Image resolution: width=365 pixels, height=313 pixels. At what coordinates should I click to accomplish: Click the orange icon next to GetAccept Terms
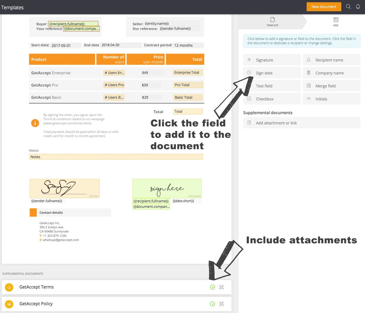tap(9, 287)
